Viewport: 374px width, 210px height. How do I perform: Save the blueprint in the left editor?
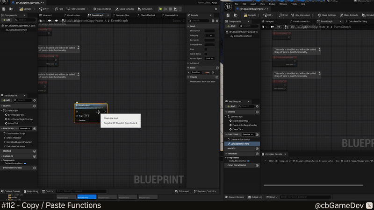click(4, 9)
